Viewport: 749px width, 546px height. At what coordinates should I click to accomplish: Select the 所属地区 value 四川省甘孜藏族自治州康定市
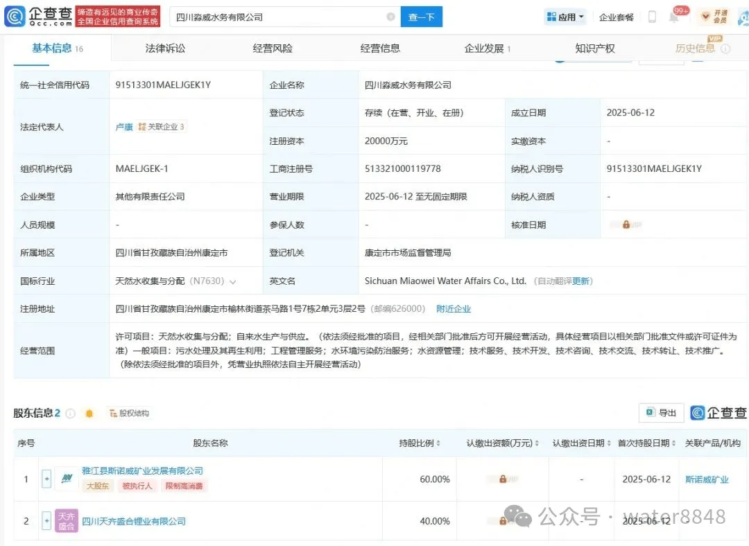[x=171, y=252]
